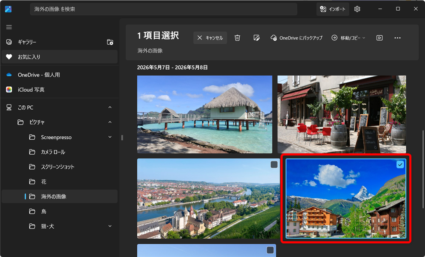The width and height of the screenshot is (425, 257).
Task: Click the edit image icon
Action: point(256,38)
